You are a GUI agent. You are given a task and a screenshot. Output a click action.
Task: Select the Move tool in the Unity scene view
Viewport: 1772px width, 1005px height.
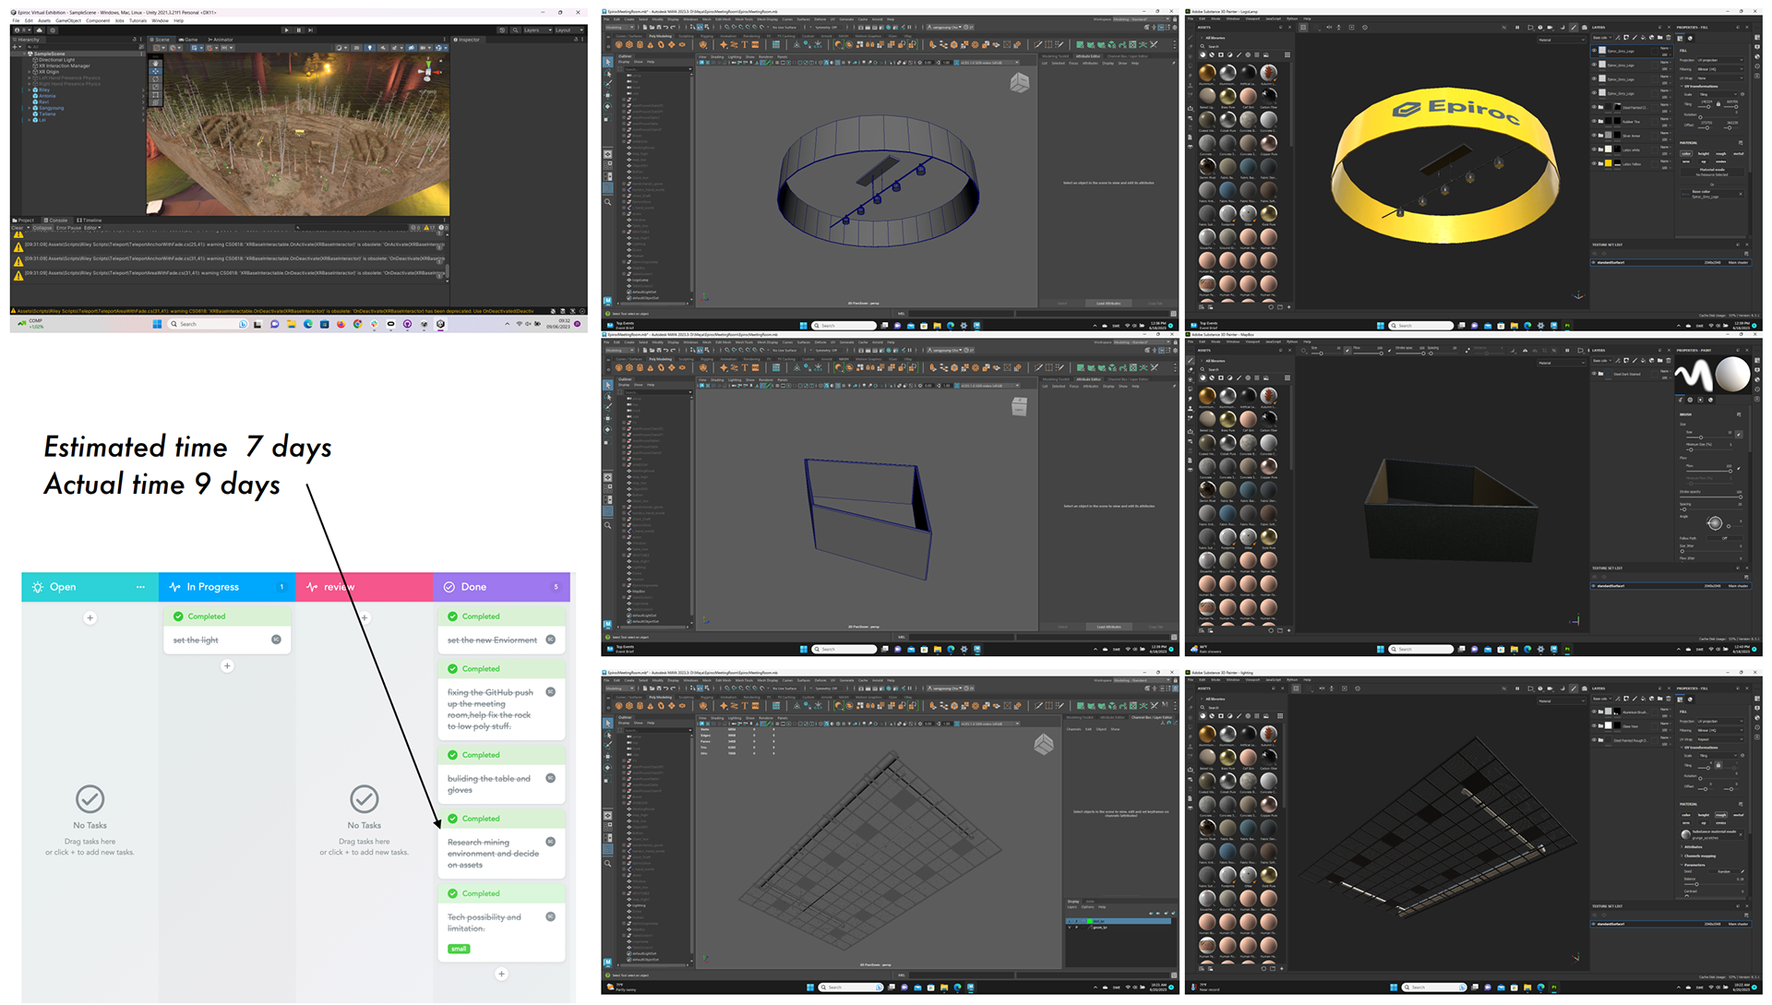(155, 69)
